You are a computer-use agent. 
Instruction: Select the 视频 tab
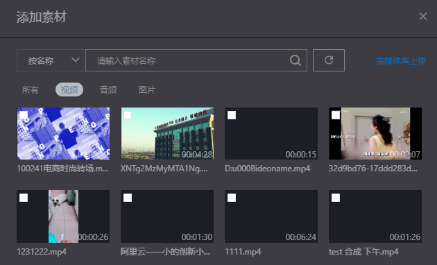pos(69,89)
